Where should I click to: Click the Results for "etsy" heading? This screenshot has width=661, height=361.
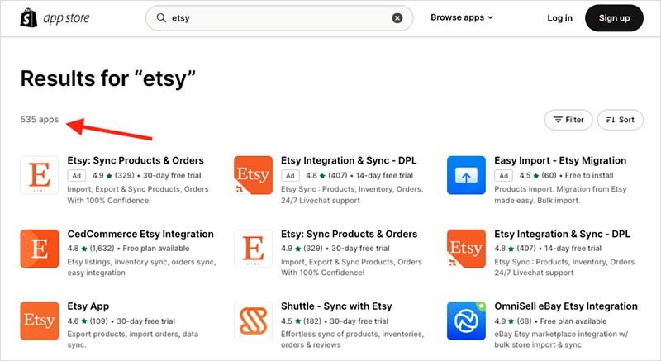click(108, 78)
